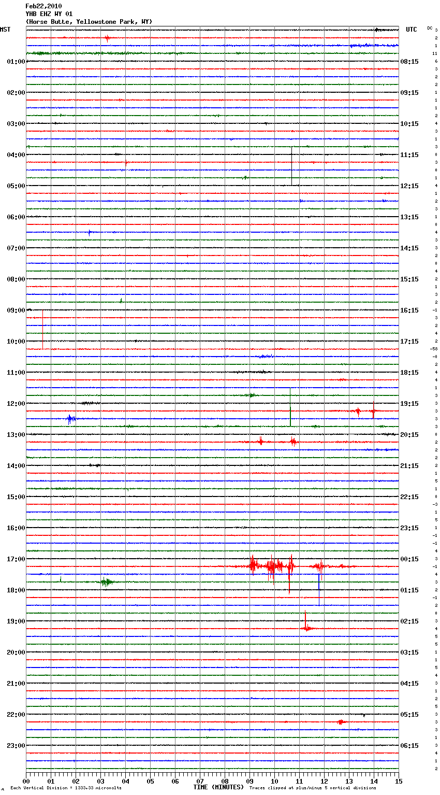Click the Traces clipped at plus/minus 5 footnote
Screen dimensions: 440x795
click(313, 788)
